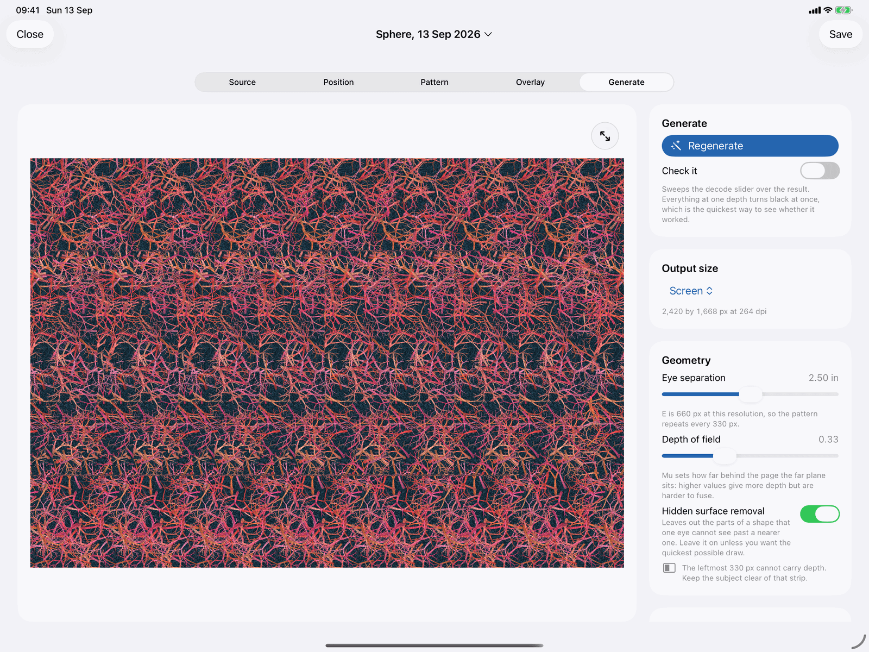Click the 'Sweeps the decode slider' description
Viewport: 869px width, 652px height.
(740, 204)
